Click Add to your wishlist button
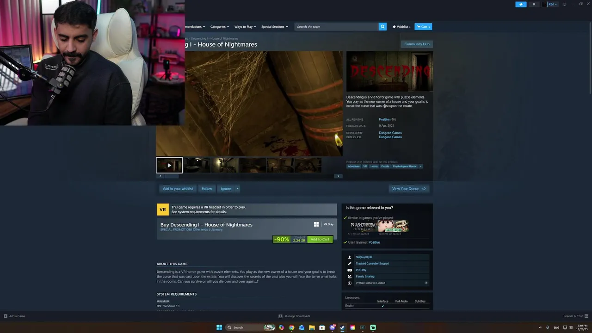Screen dimensions: 592x333 178,189
